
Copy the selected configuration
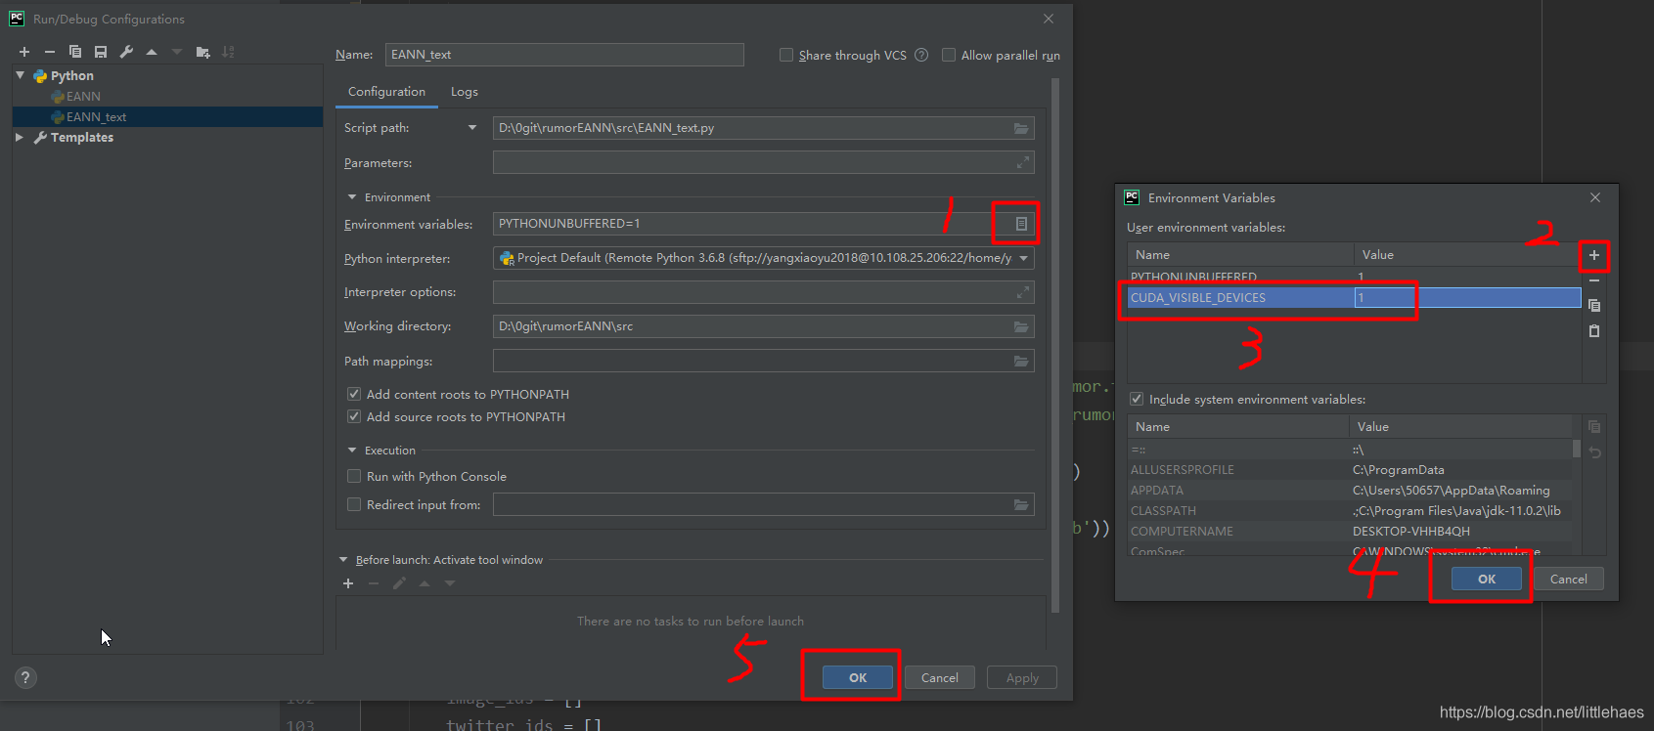[x=75, y=52]
